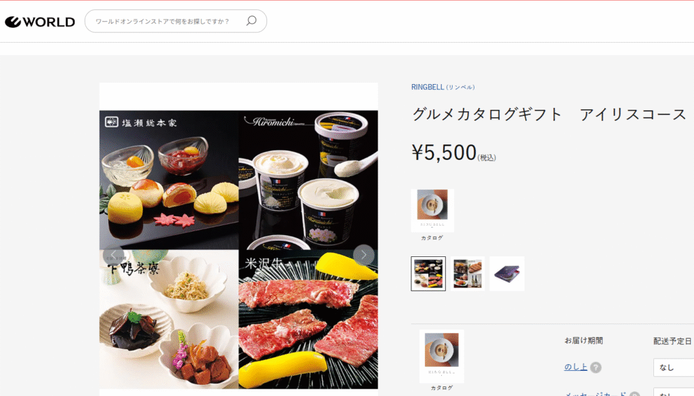
Task: Click the help icon next to のし上
Action: coord(596,368)
